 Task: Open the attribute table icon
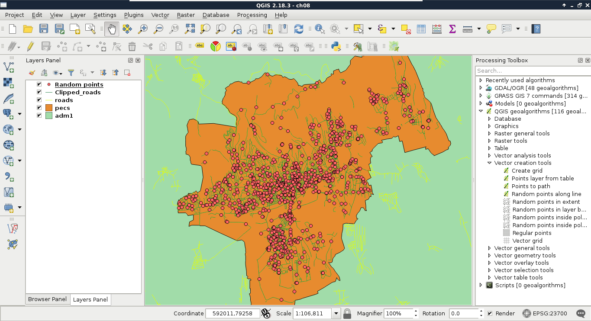(421, 29)
